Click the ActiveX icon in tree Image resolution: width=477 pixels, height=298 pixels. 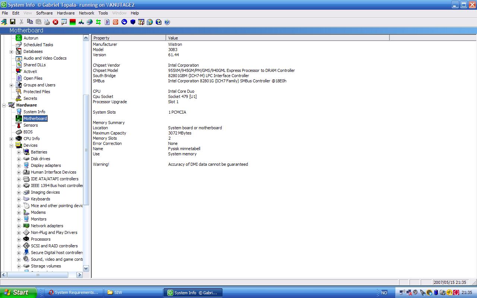(x=19, y=72)
